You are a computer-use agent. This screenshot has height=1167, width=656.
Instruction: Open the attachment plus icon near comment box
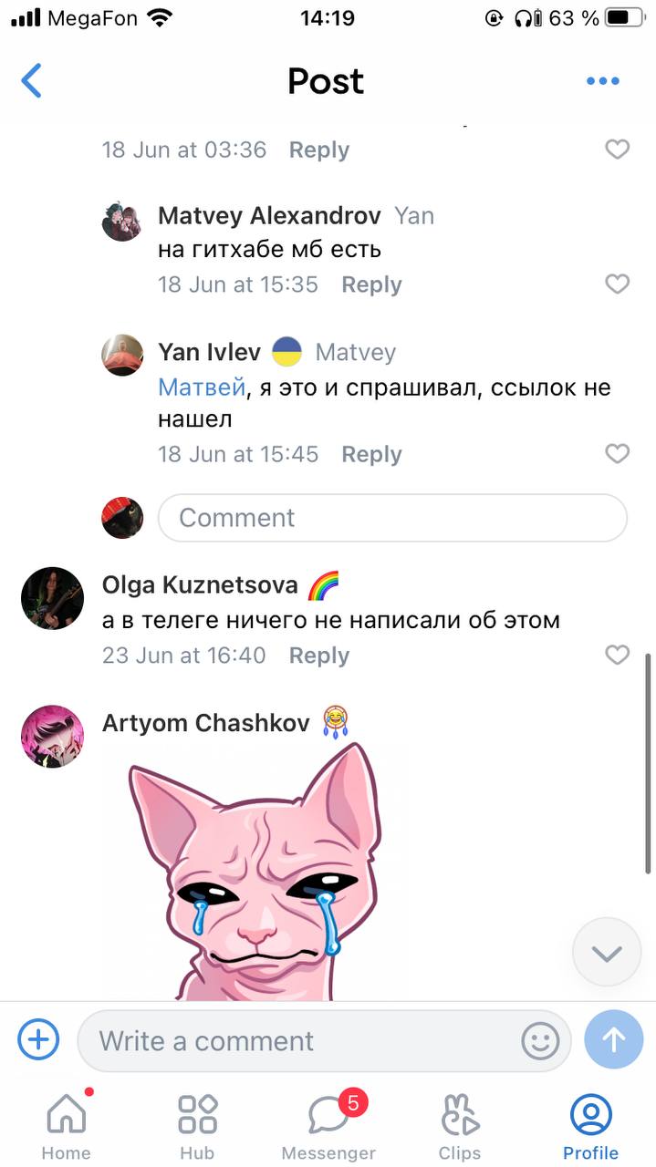39,1039
